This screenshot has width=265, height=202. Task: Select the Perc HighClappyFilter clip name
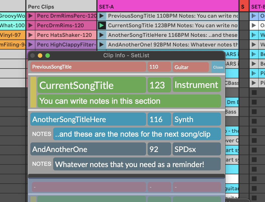tap(66, 45)
